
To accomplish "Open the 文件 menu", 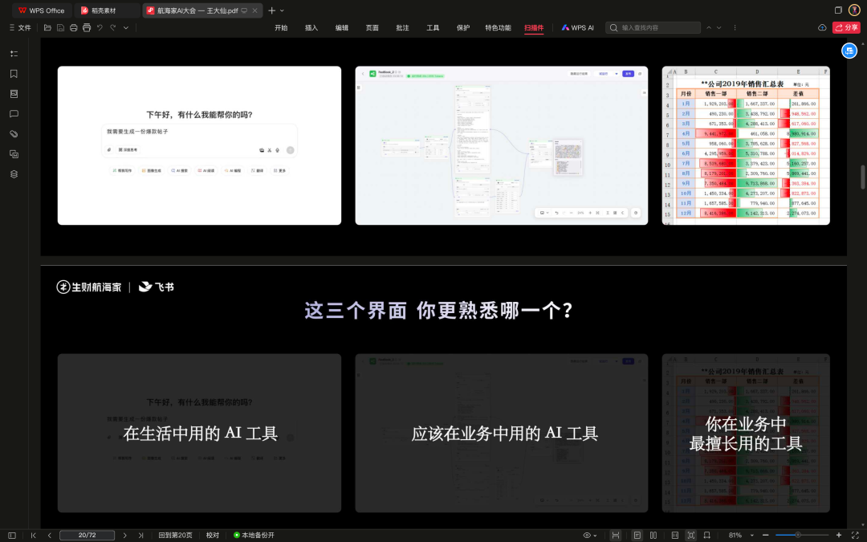I will coord(20,27).
